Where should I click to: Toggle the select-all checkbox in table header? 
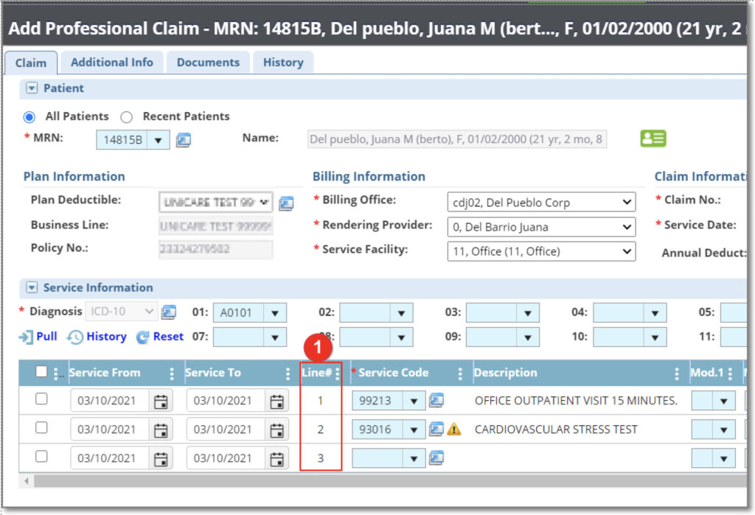point(41,372)
